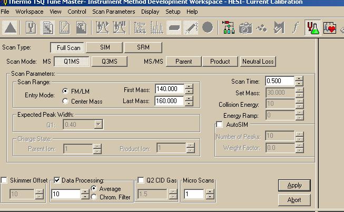Click the second peak-with-arrows toolbar icon
The image size is (344, 212).
point(119,28)
